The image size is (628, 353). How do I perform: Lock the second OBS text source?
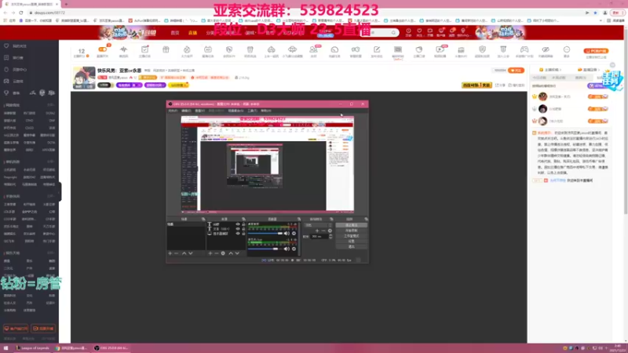click(x=243, y=229)
